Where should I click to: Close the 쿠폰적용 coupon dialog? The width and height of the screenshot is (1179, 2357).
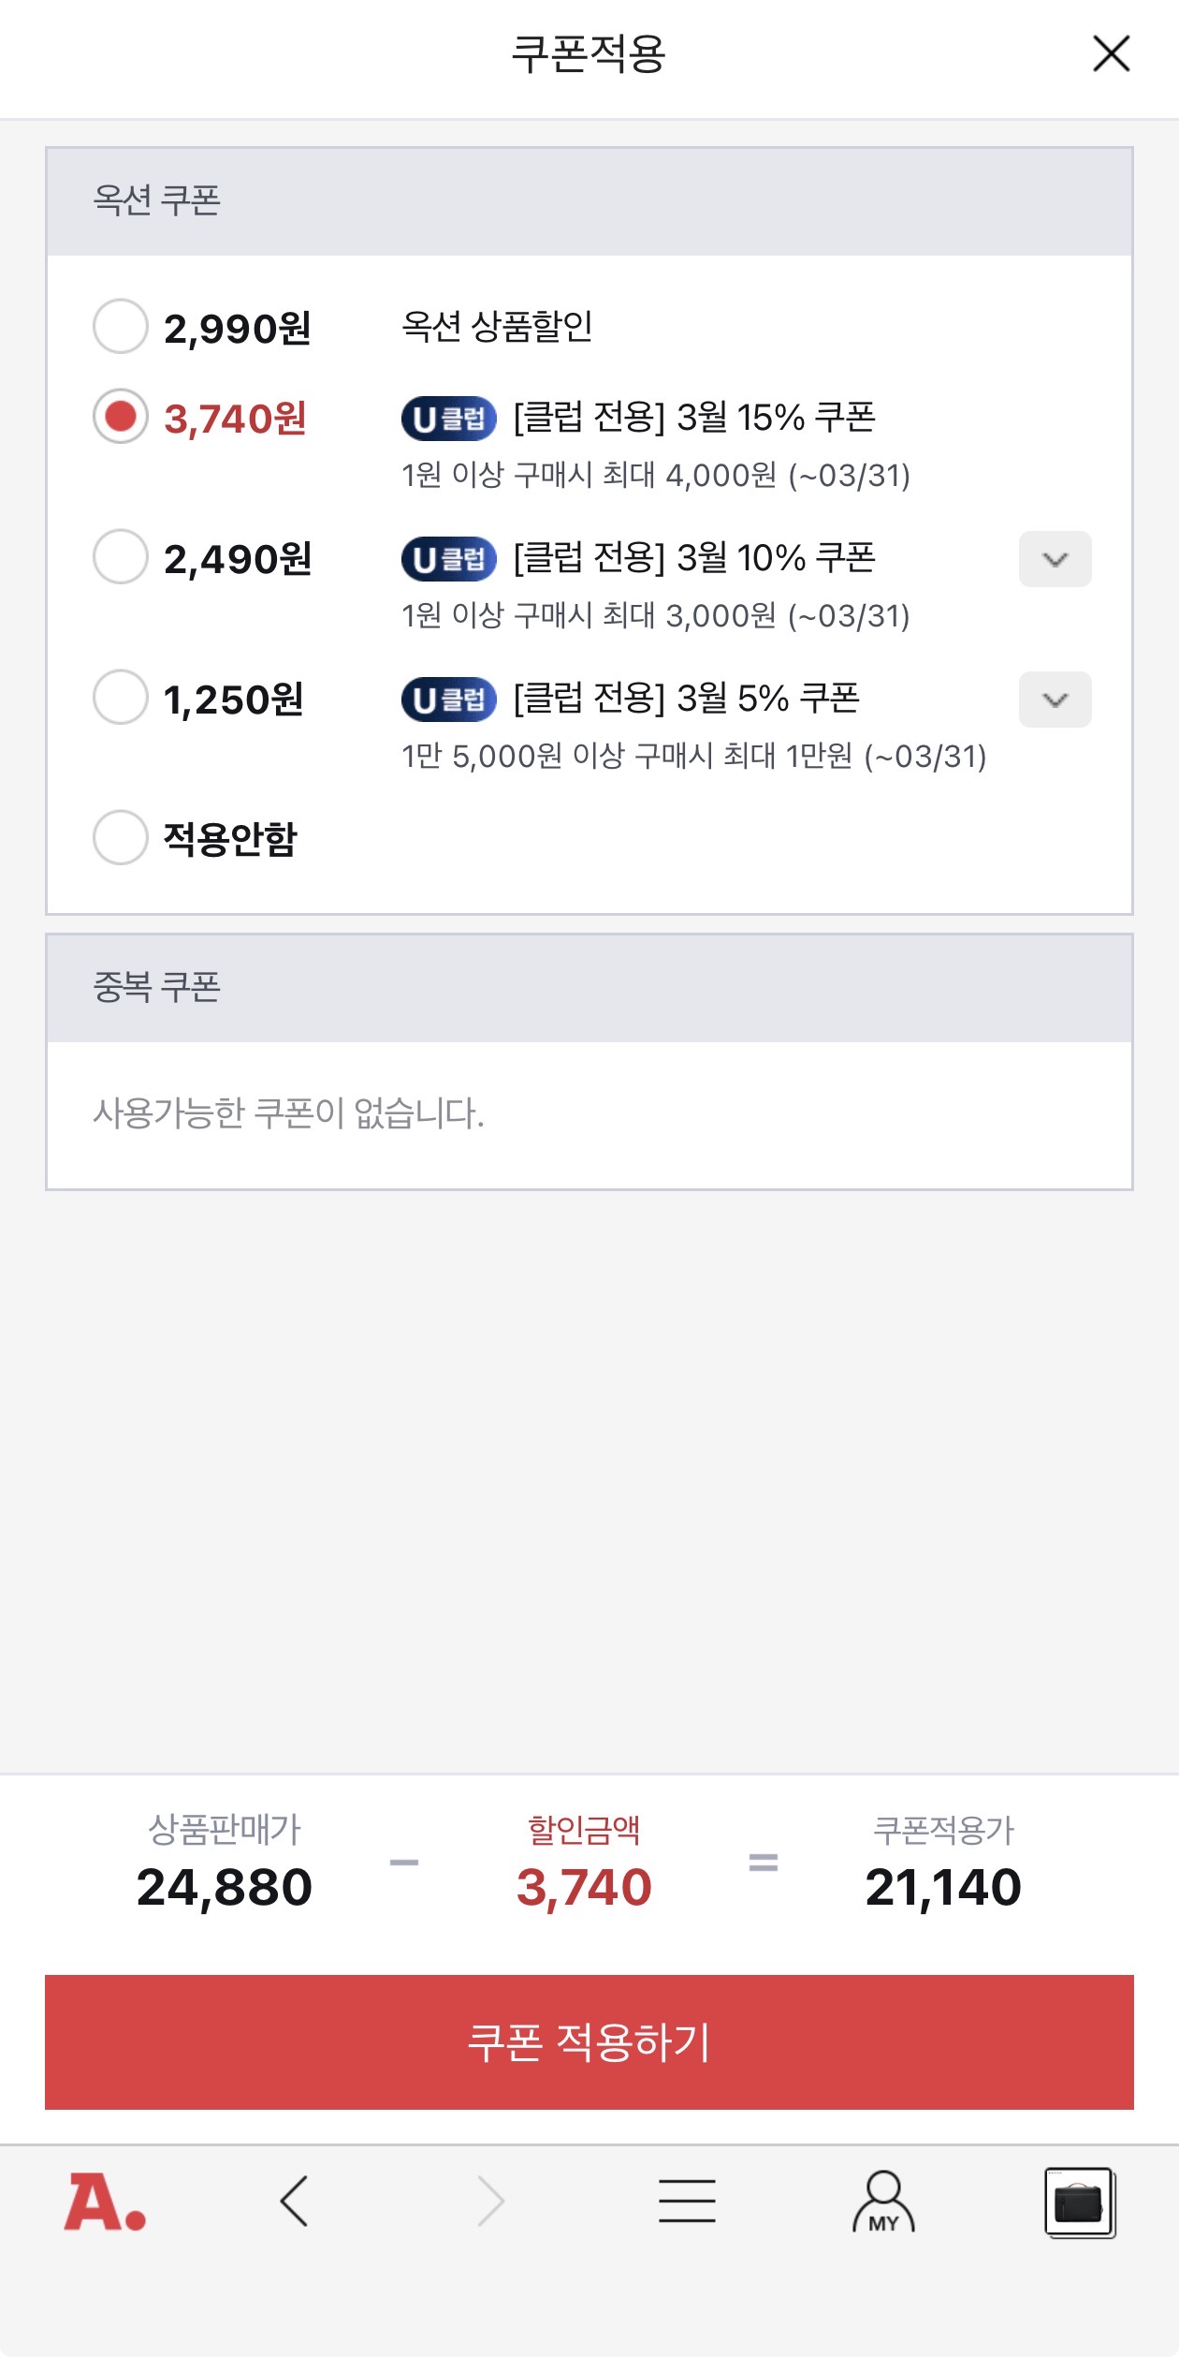tap(1111, 54)
